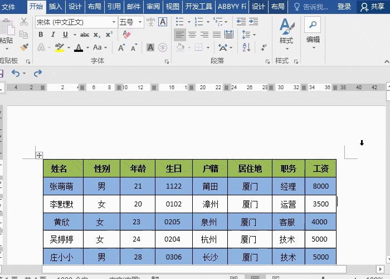Screen dimensions: 390x279
Task: Click the 姓名 header cell
Action: pos(63,169)
